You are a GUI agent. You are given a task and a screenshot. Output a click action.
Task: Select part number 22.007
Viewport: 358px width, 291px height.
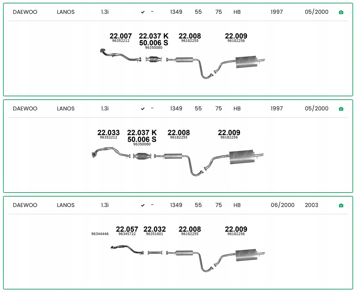coord(121,36)
